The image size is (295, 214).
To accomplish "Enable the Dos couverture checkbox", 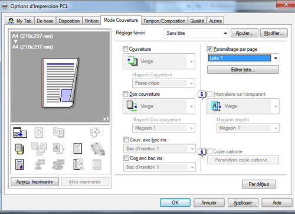I will point(125,94).
